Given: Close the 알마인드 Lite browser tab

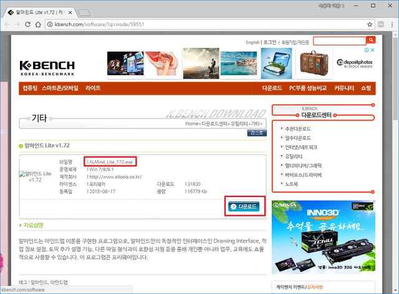Looking at the screenshot, I should point(70,12).
